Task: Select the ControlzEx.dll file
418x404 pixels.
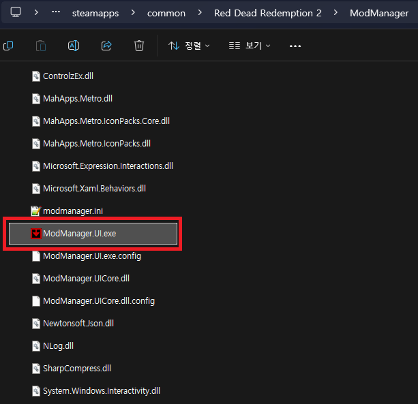Action: point(68,76)
